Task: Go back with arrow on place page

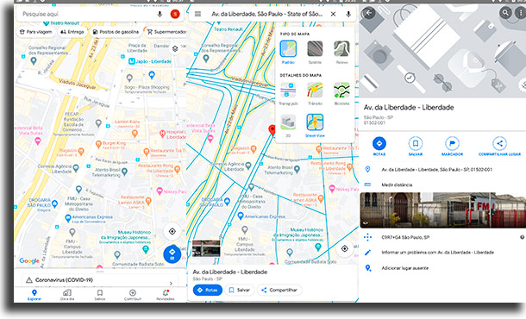Action: pyautogui.click(x=368, y=13)
